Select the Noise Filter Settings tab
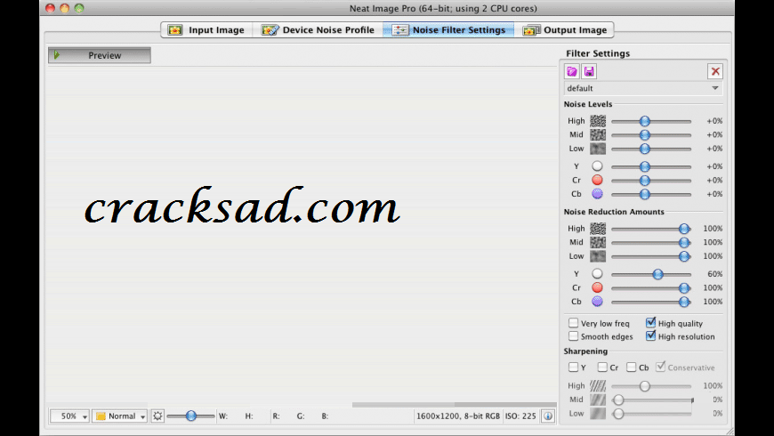This screenshot has height=436, width=774. point(448,30)
